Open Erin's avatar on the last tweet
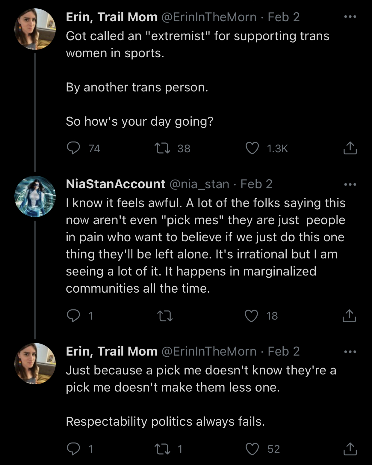Image resolution: width=372 pixels, height=465 pixels. (35, 364)
